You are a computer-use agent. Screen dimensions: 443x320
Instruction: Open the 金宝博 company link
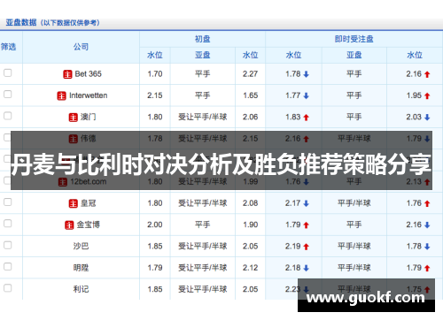click(88, 225)
